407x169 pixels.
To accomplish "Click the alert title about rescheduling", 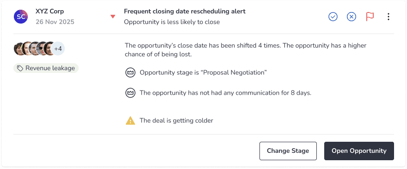I will click(185, 12).
